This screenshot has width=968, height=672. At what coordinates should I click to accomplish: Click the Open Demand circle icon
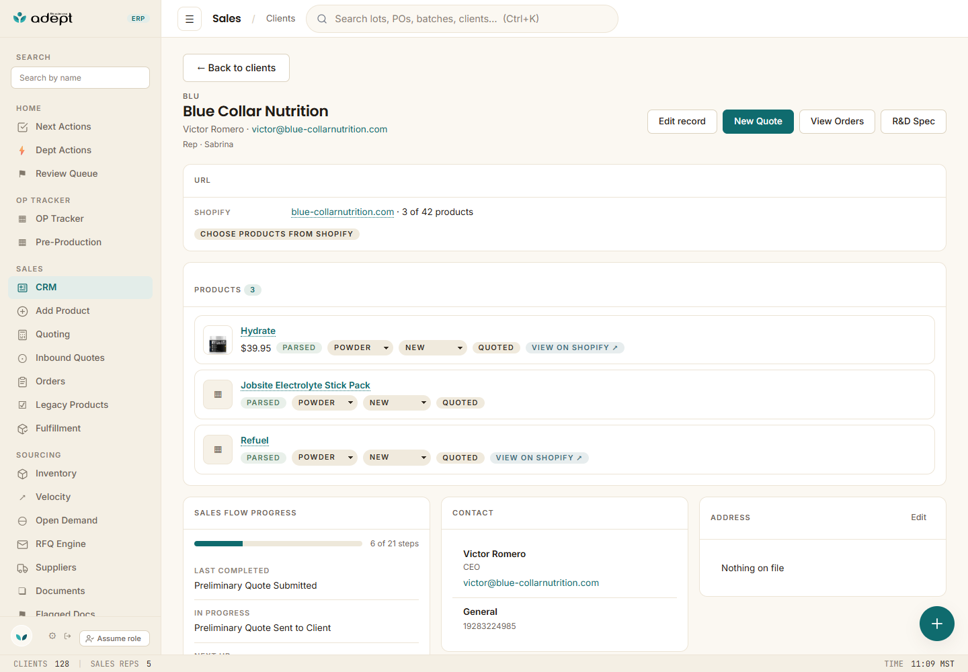click(22, 521)
